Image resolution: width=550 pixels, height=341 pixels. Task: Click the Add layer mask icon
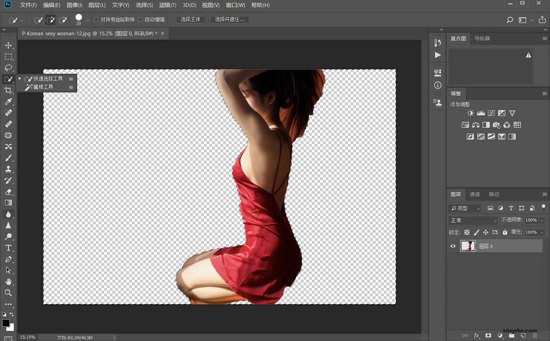pos(488,335)
